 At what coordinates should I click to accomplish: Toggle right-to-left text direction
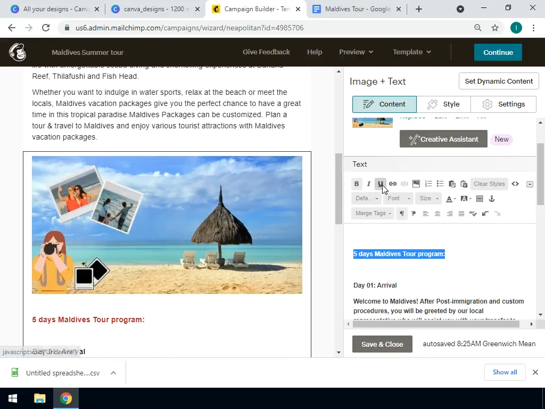414,214
